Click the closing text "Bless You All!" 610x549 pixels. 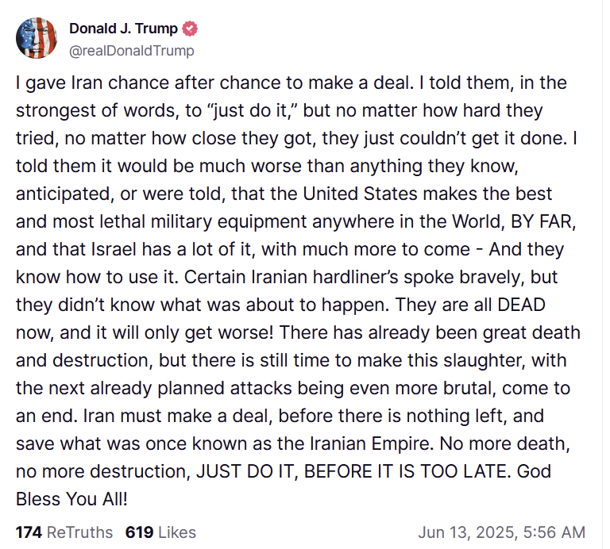[x=71, y=499]
